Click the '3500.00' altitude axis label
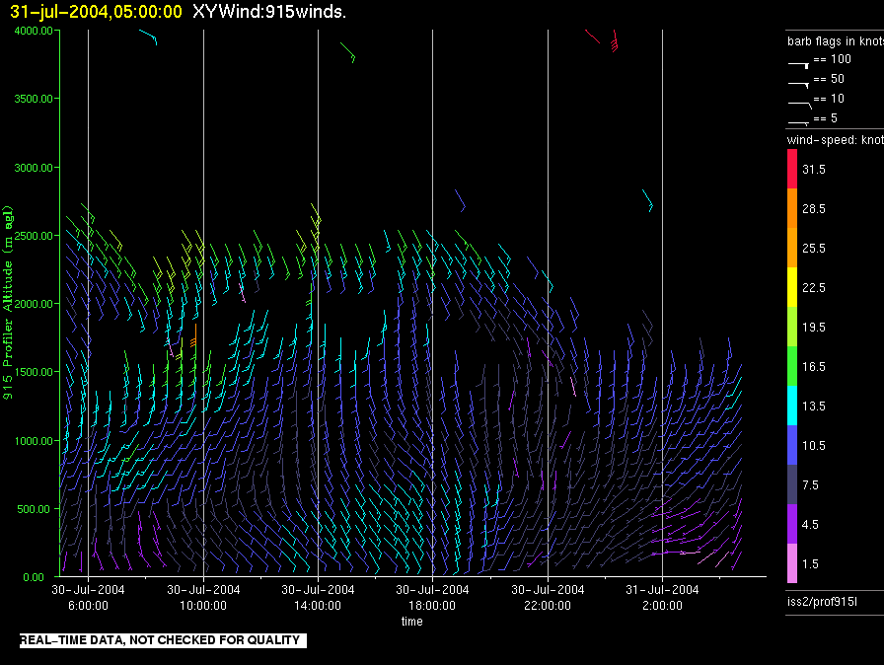This screenshot has height=665, width=884. tap(34, 99)
